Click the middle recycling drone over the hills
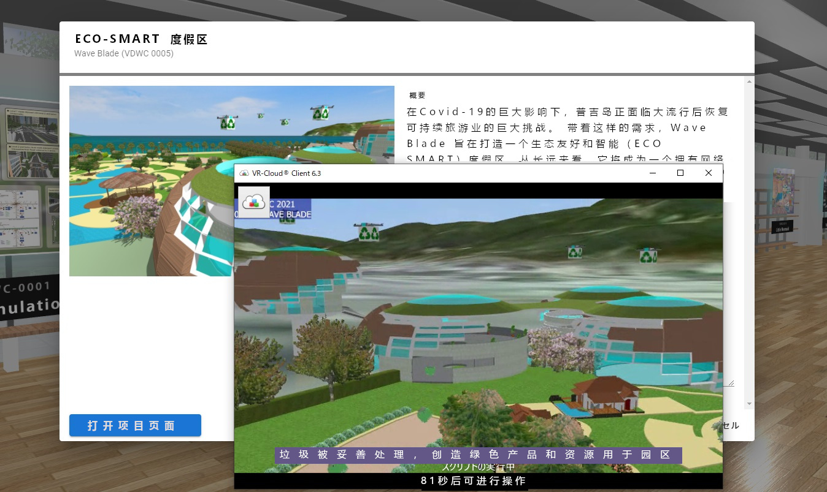Viewport: 827px width, 492px height. (575, 251)
